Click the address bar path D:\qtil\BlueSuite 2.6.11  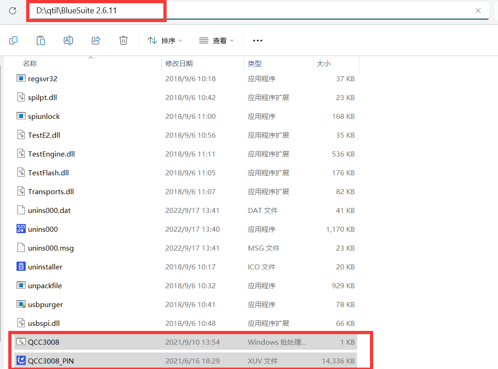click(77, 11)
